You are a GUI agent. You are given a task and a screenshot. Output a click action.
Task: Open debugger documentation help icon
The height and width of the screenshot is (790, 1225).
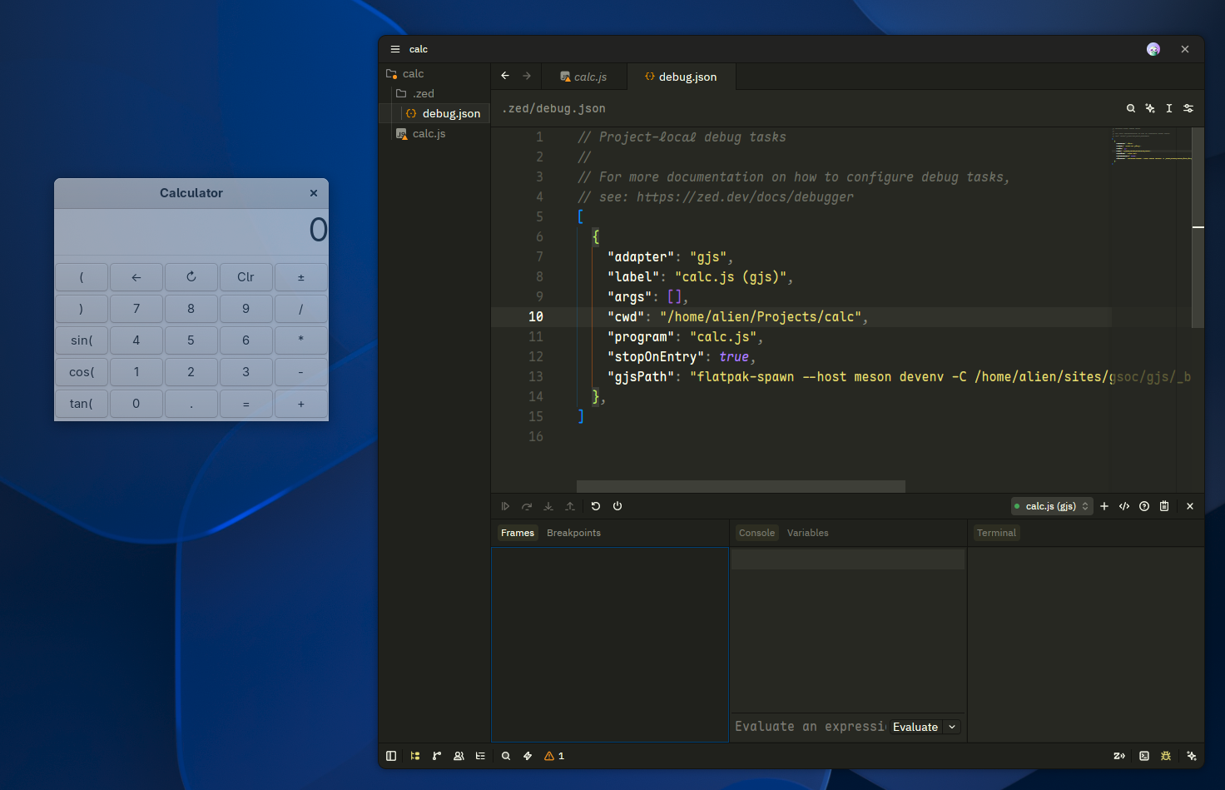(x=1144, y=506)
